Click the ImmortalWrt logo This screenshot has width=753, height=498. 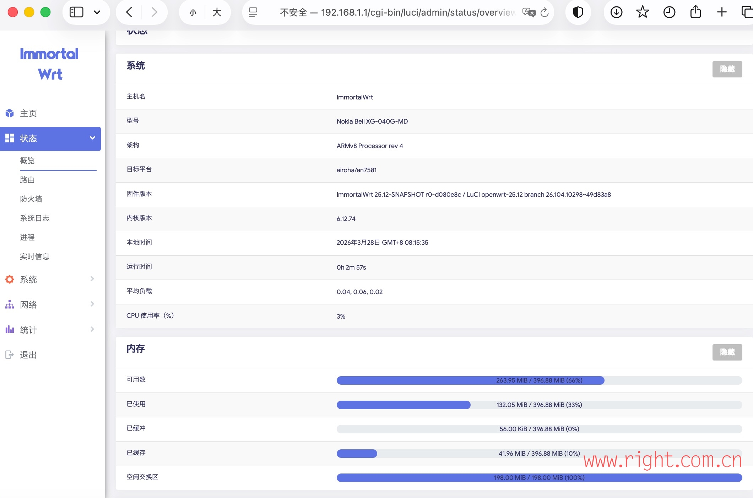pos(49,64)
